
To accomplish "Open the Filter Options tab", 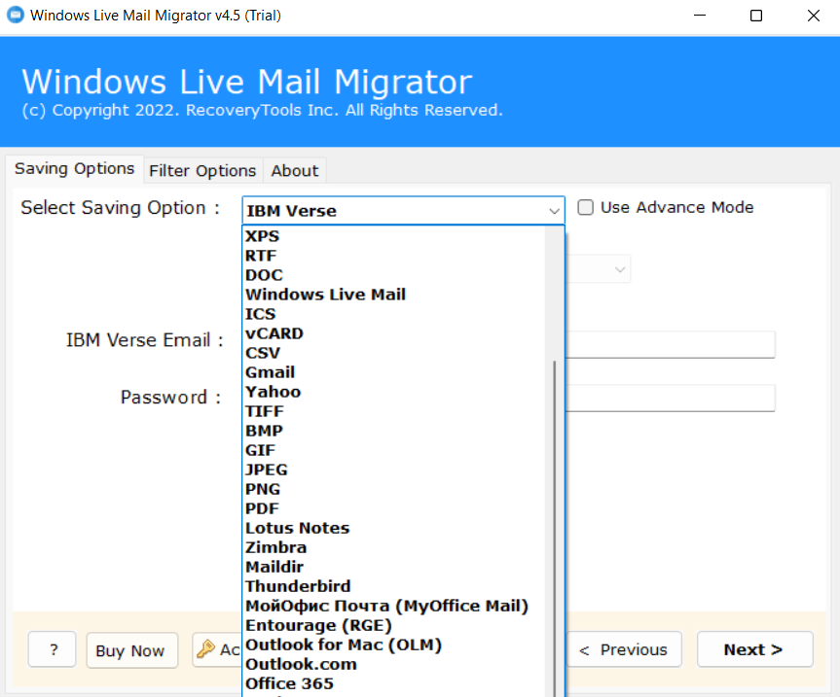I will point(202,171).
